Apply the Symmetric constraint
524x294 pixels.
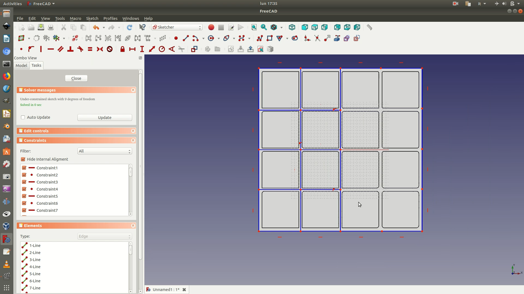pos(100,49)
